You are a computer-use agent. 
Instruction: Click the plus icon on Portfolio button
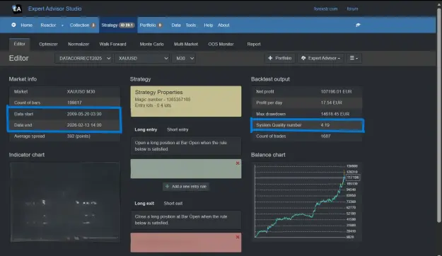[270, 58]
